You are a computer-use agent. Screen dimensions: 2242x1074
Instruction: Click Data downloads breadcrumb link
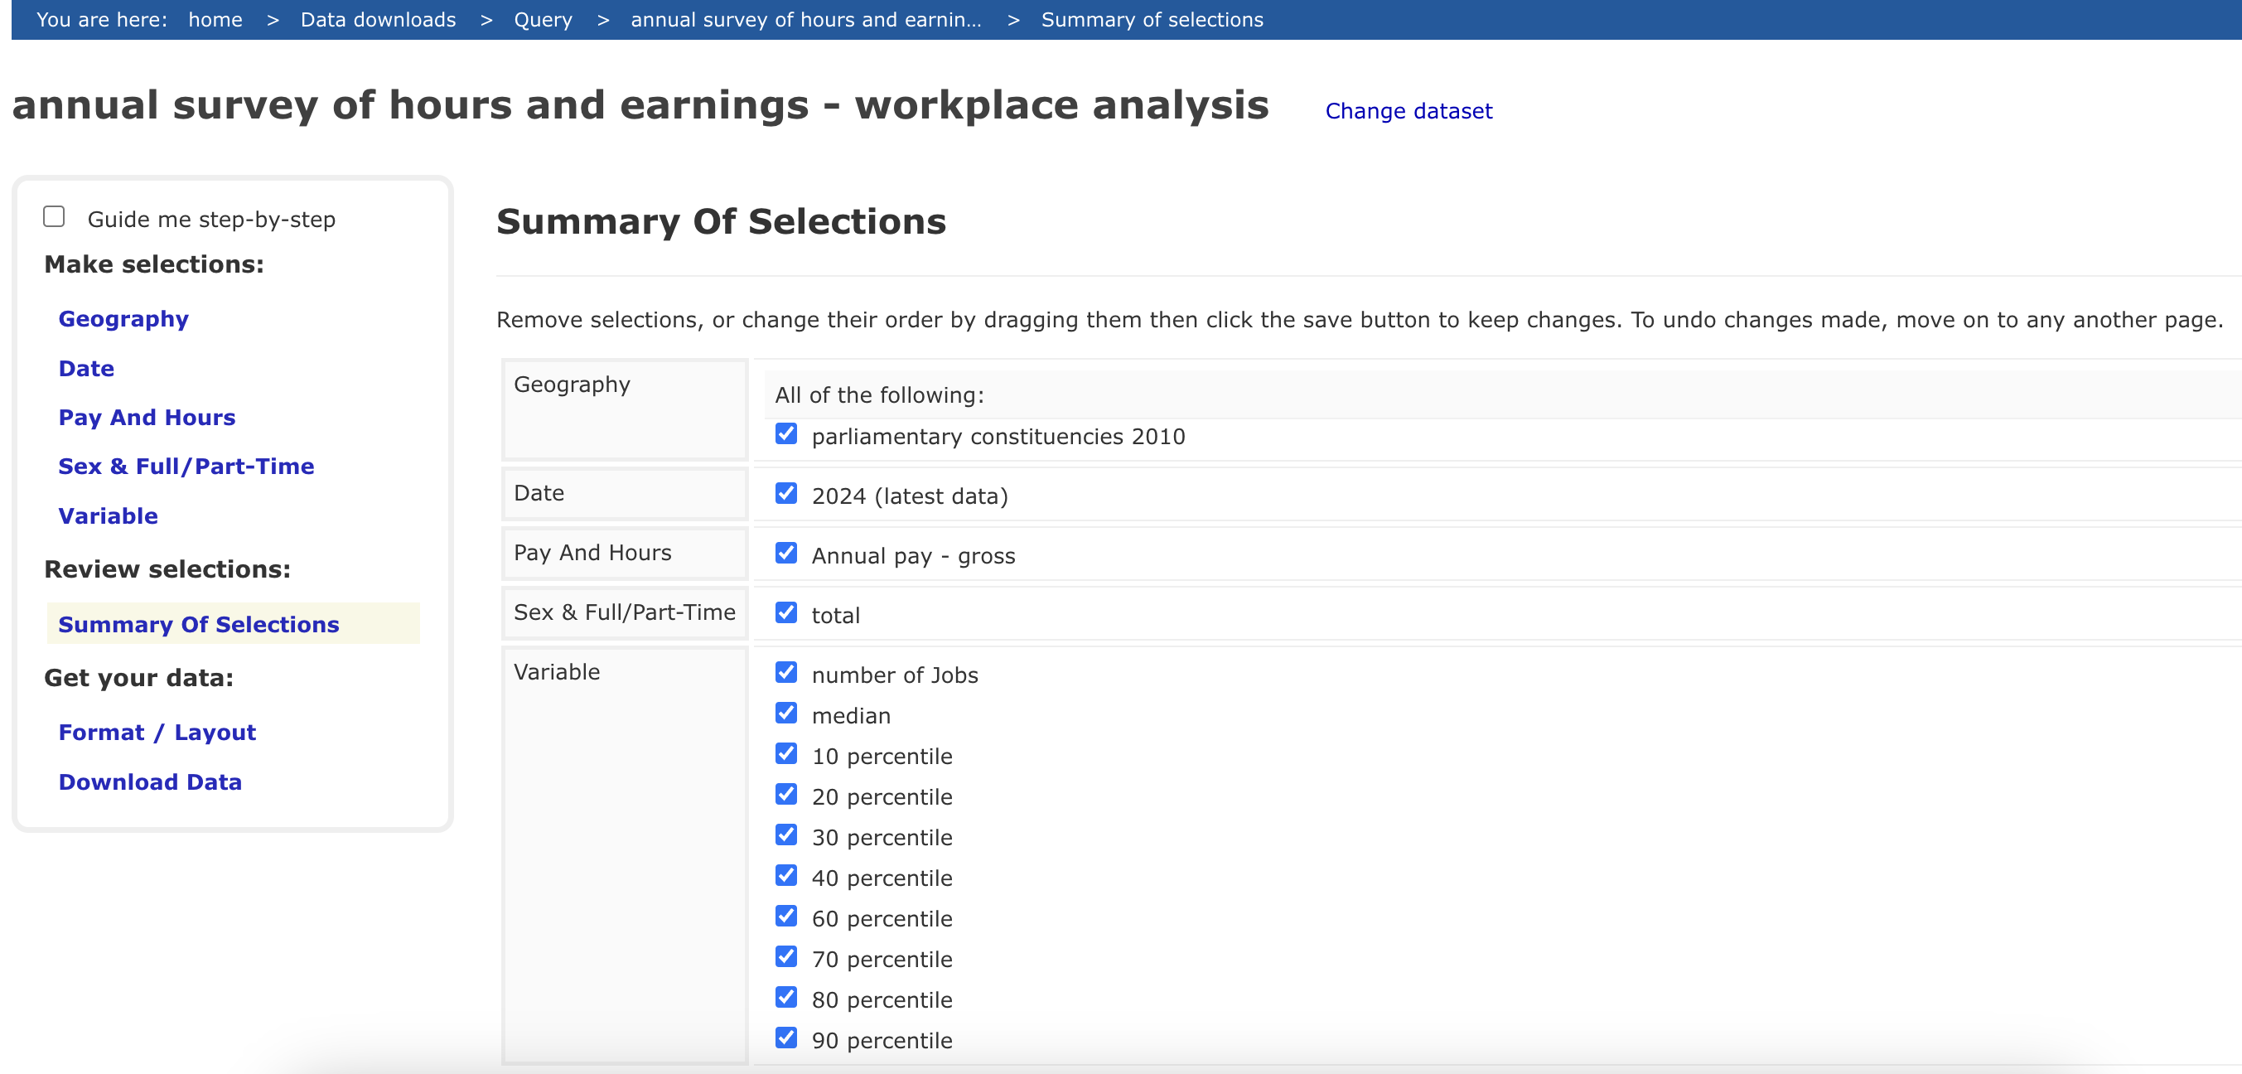pyautogui.click(x=378, y=19)
